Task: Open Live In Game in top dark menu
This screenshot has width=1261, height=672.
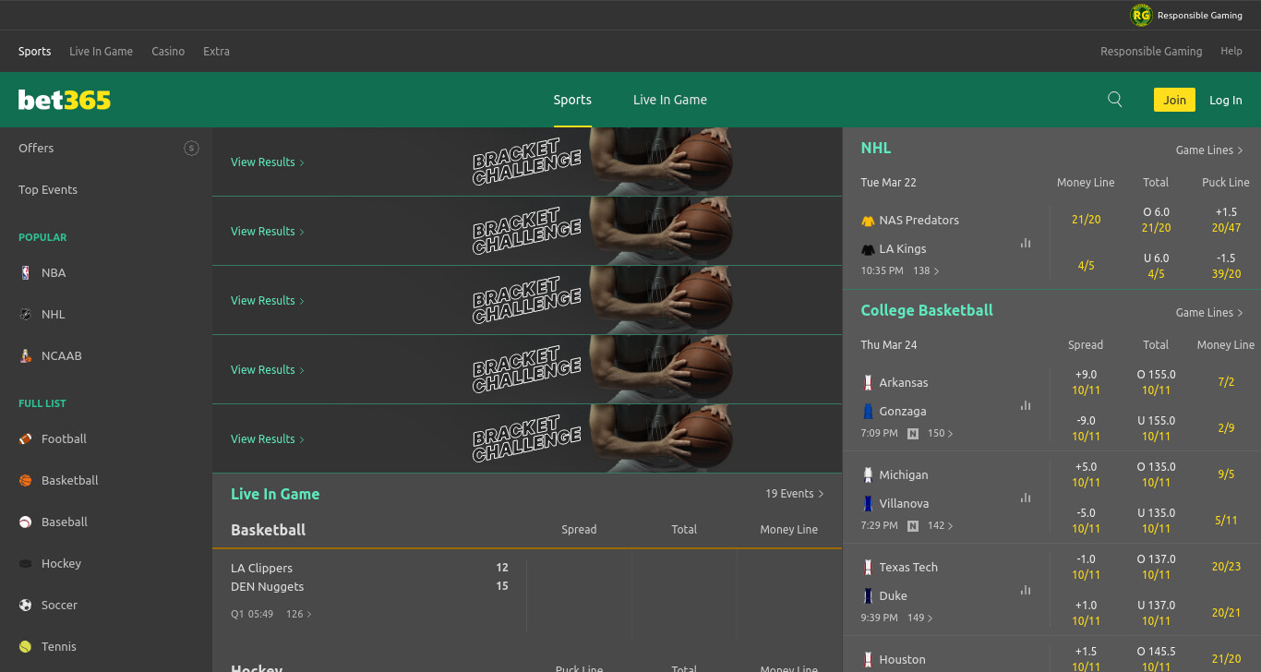Action: (102, 52)
